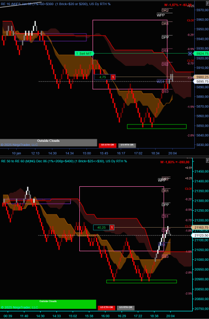Click the 'W -1,83% = -393,00' weekly readout

point(175,162)
